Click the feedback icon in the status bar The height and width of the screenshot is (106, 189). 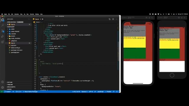tap(113, 92)
